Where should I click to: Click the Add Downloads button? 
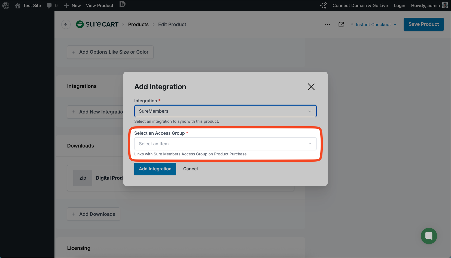pos(94,214)
